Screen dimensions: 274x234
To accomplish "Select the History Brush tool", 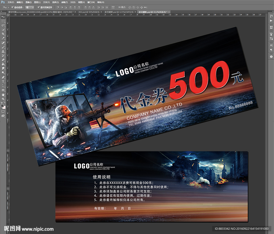I will [3, 56].
